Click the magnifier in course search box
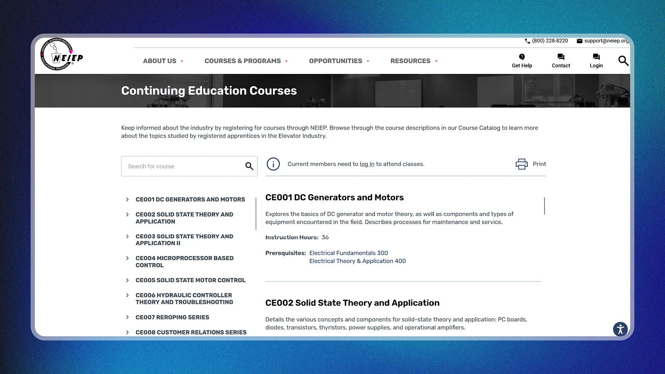This screenshot has width=665, height=374. [249, 166]
